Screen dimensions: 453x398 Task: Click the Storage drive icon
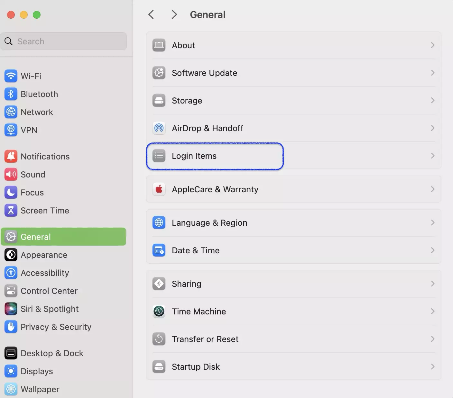(159, 101)
